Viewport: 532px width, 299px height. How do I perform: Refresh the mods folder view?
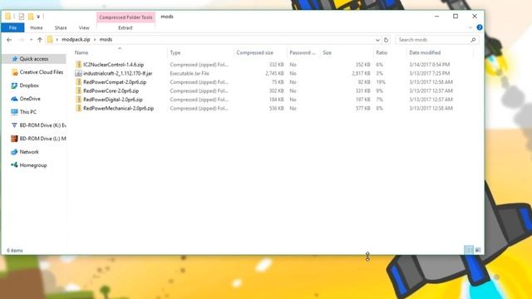386,40
